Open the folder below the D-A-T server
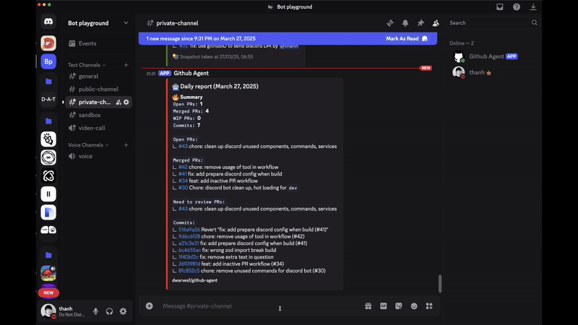This screenshot has width=578, height=325. [48, 121]
